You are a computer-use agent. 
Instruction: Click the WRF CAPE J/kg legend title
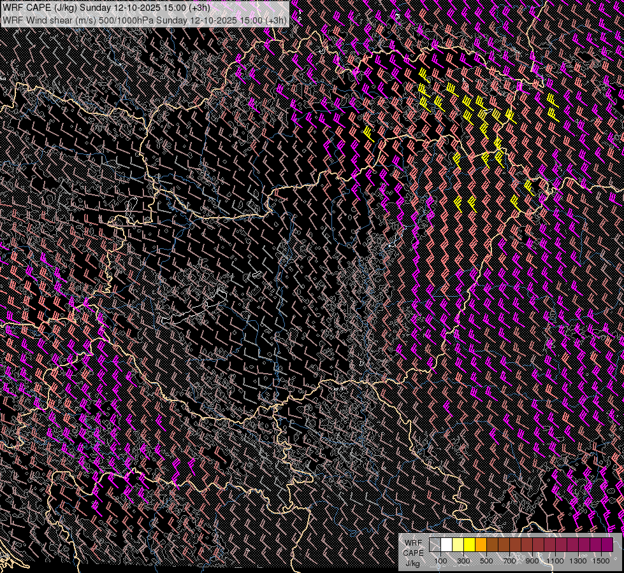click(412, 552)
